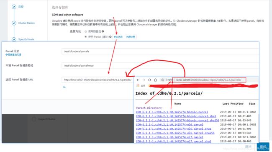Click the 选择方法 label

(x=75, y=31)
